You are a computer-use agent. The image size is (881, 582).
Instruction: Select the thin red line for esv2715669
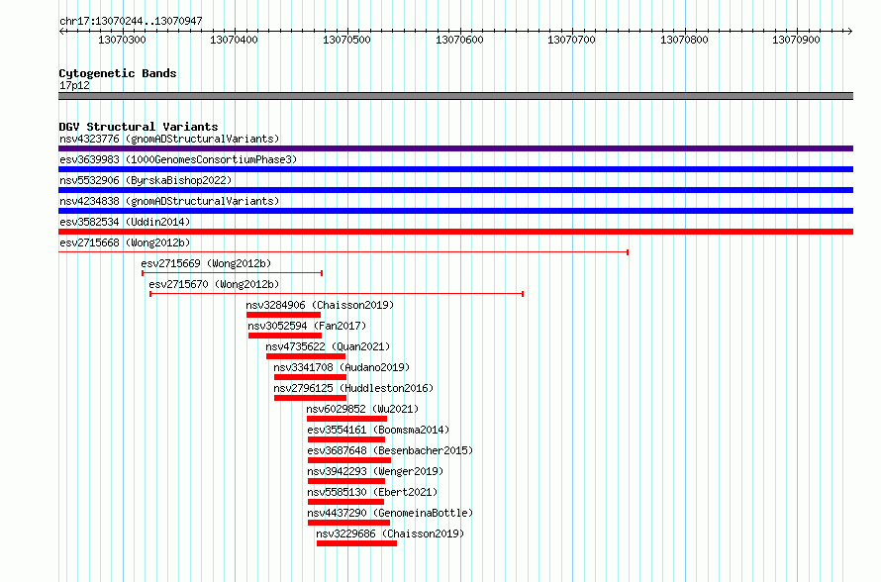pos(232,273)
